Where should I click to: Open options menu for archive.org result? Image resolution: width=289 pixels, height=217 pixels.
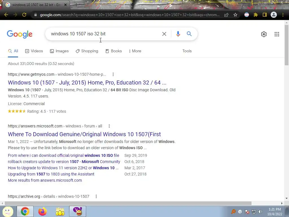click(x=96, y=196)
